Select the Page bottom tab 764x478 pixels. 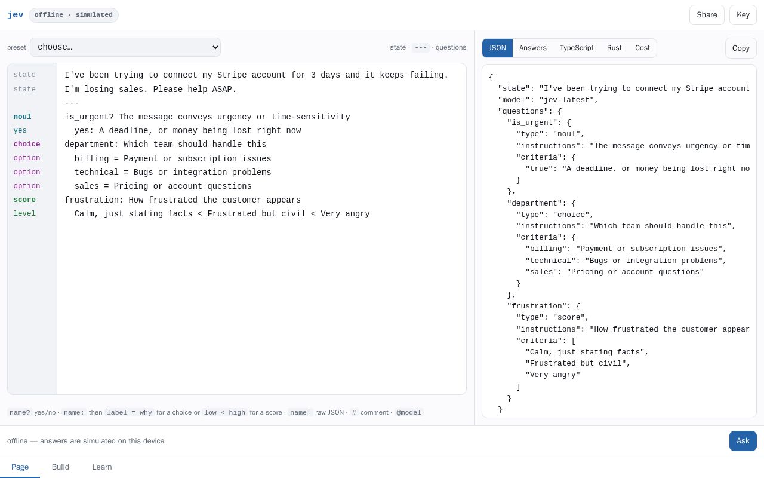tap(20, 467)
